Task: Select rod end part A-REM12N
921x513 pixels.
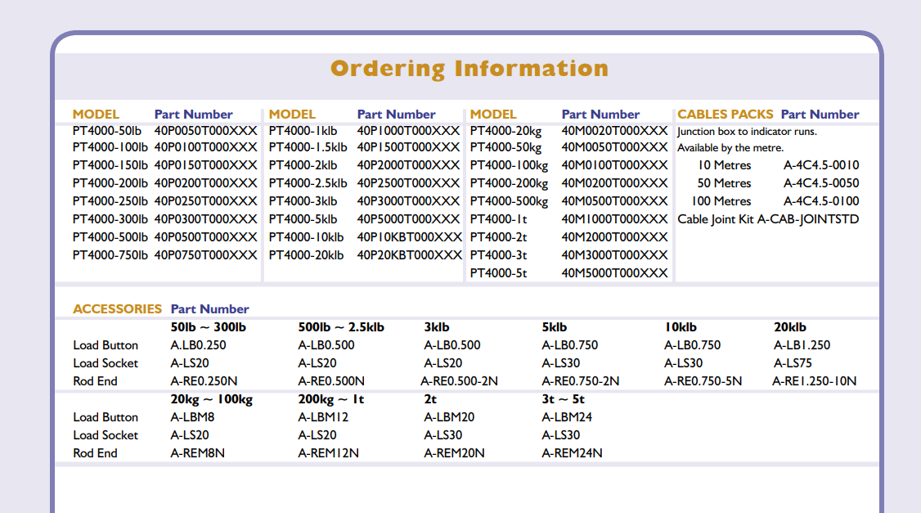Action: click(328, 453)
